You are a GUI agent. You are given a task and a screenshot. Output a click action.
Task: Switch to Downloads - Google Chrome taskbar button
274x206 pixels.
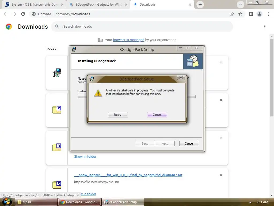pos(79,202)
